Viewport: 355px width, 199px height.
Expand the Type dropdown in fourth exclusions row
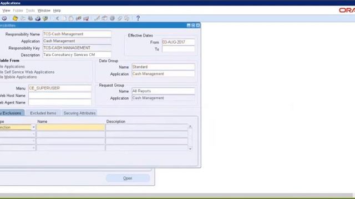click(33, 148)
